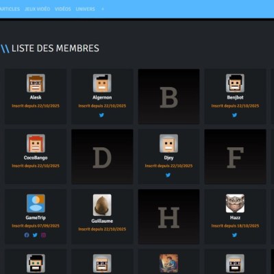Open Alesk's member profile name
The height and width of the screenshot is (274, 274).
(x=36, y=97)
